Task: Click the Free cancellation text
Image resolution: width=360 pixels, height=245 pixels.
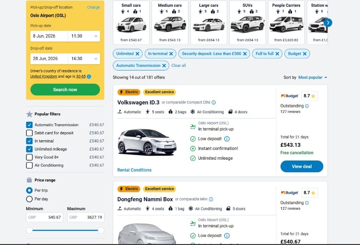Action: 297,153
